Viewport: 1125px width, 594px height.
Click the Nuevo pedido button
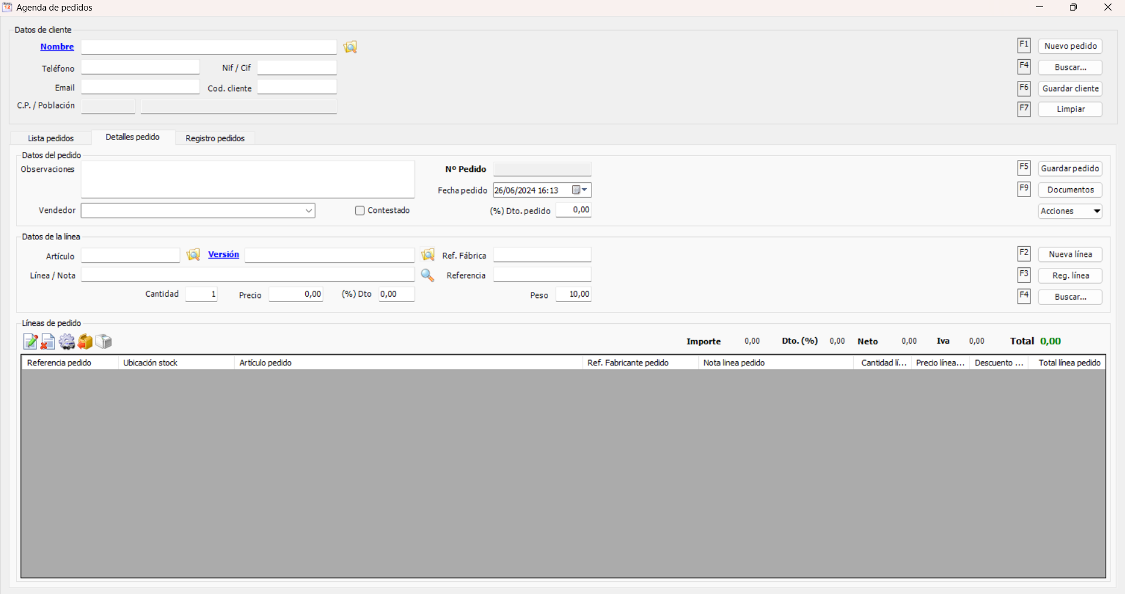1070,46
